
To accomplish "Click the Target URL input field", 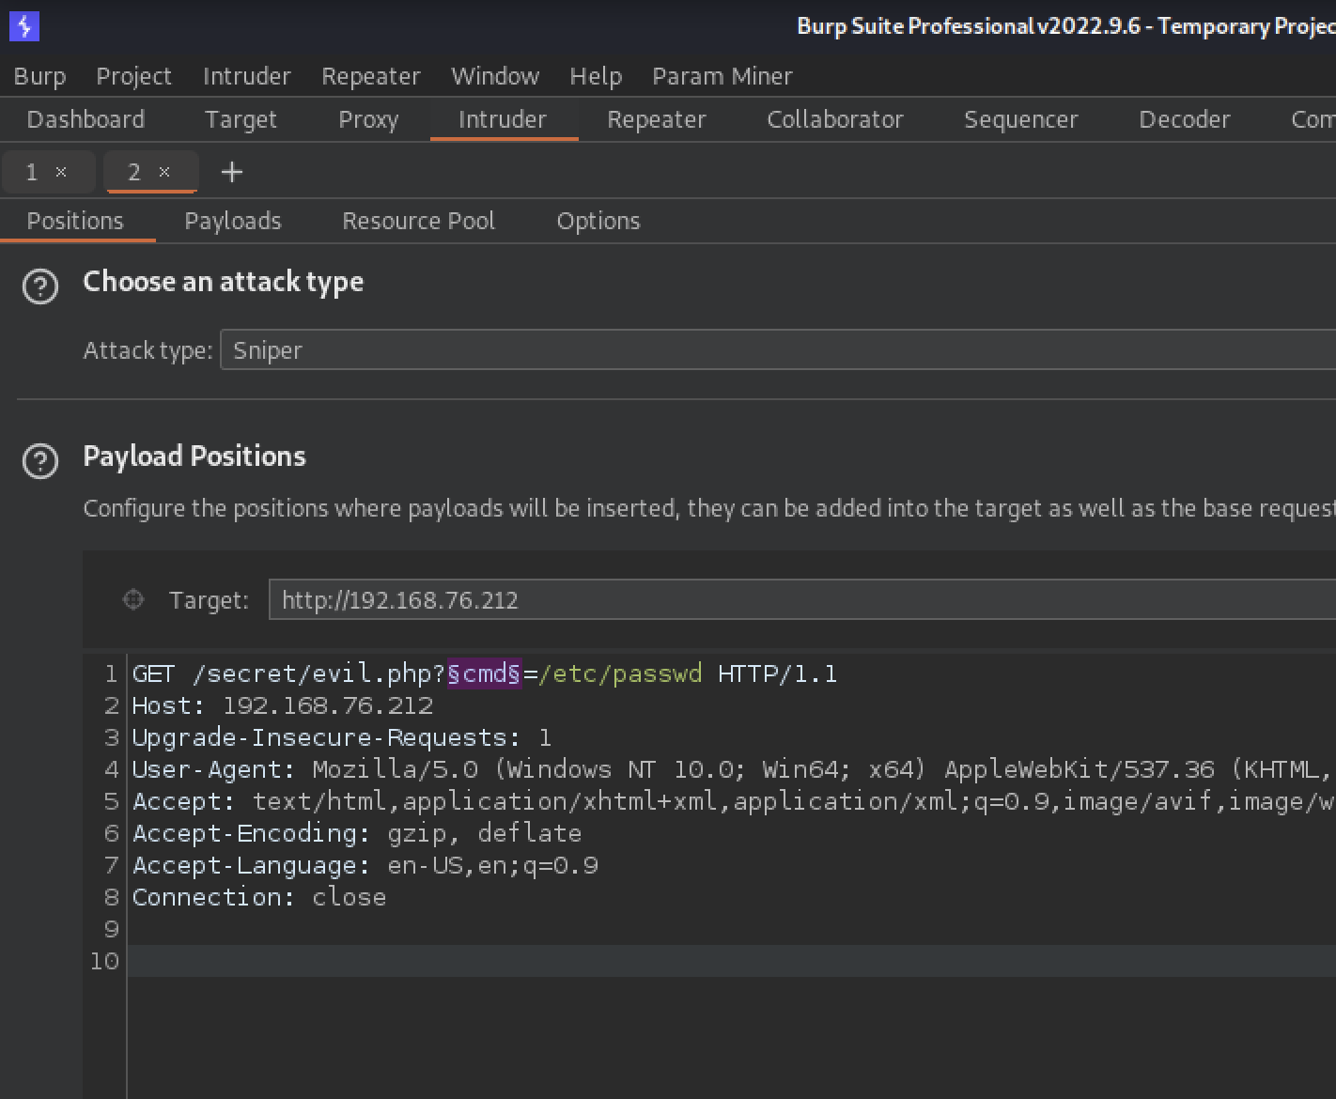I will coord(802,599).
